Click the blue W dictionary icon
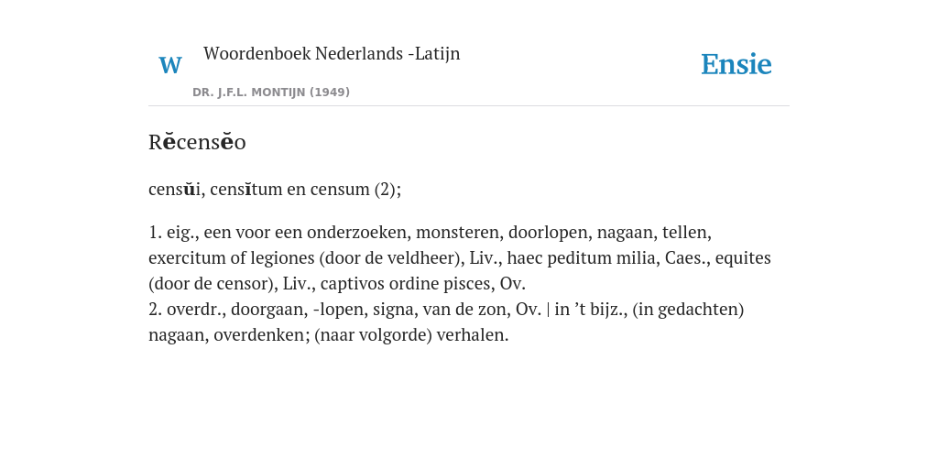This screenshot has height=469, width=938. [x=170, y=65]
